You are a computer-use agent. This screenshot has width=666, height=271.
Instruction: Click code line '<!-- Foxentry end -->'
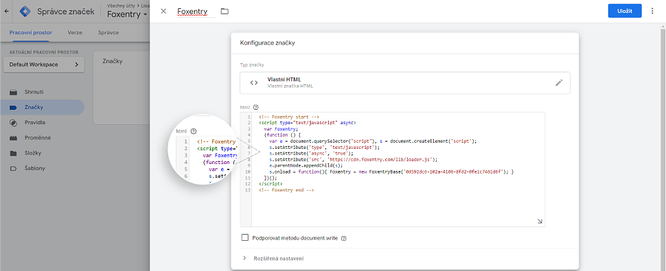coord(286,191)
